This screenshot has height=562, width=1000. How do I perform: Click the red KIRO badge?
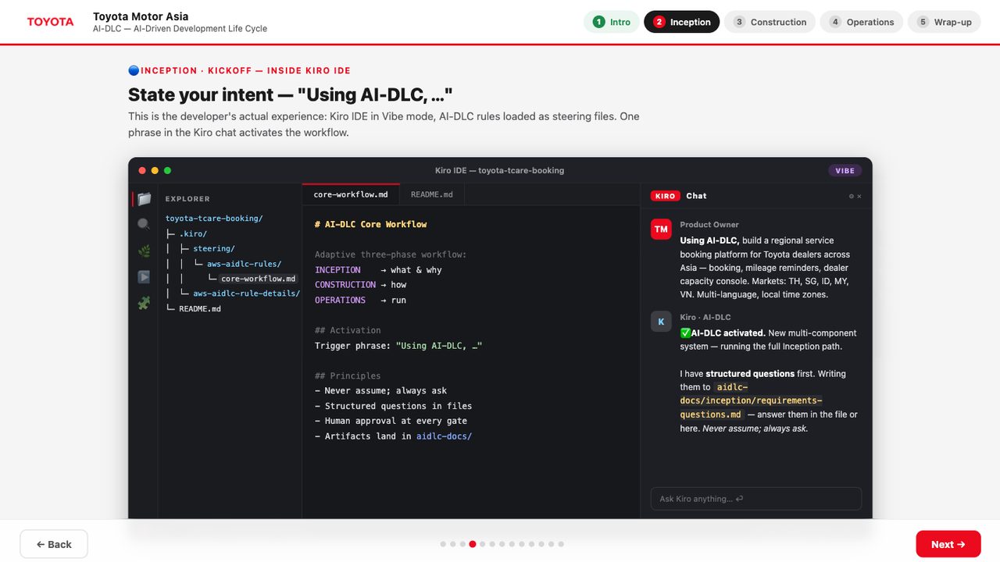(666, 196)
